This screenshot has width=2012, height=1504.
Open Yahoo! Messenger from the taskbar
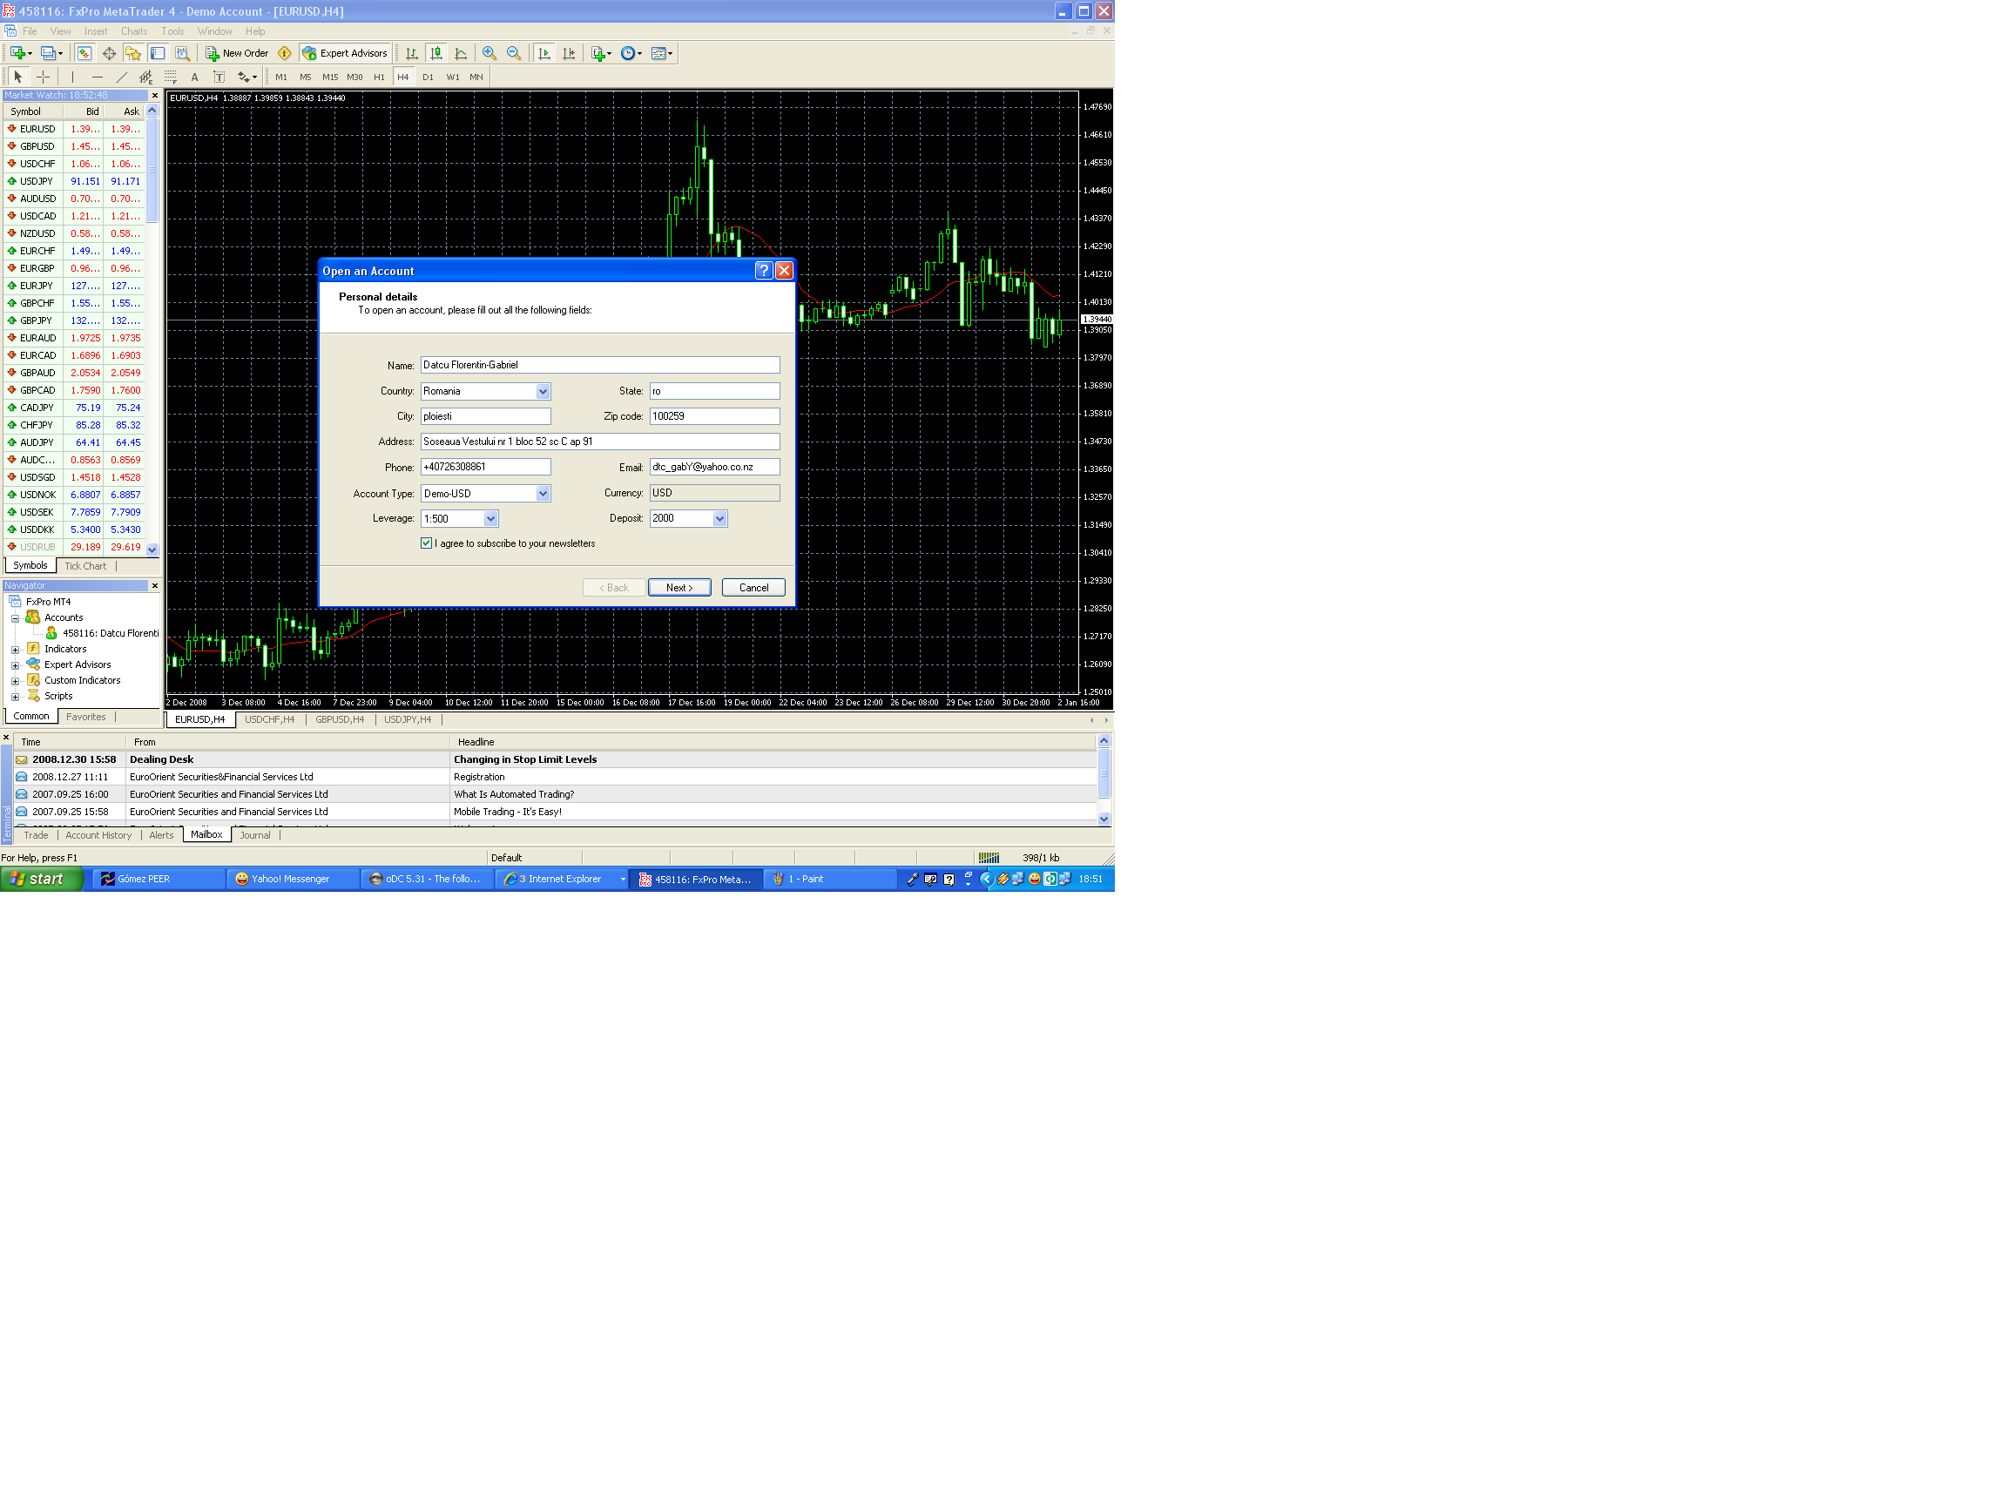click(291, 880)
